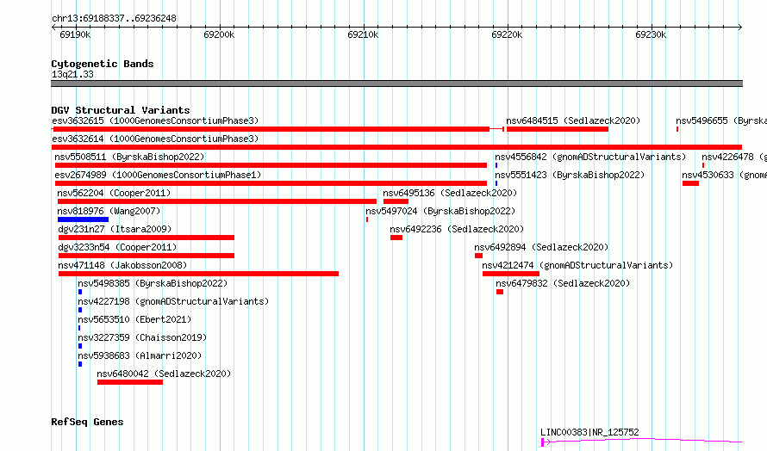Click nsv4226478 variant label
767x451 pixels.
734,157
